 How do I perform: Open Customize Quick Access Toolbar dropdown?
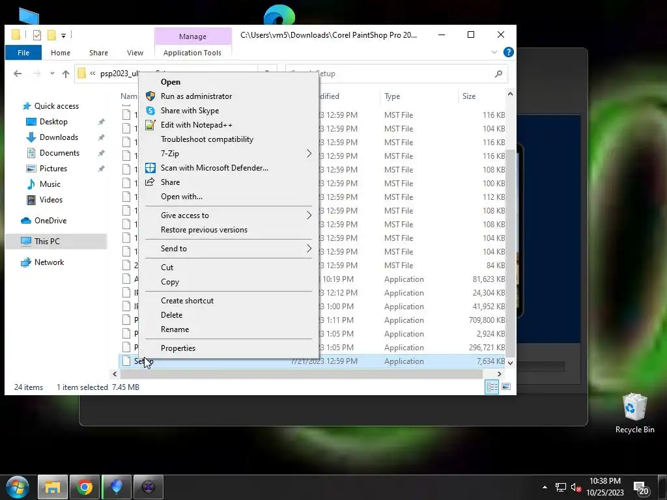point(63,36)
